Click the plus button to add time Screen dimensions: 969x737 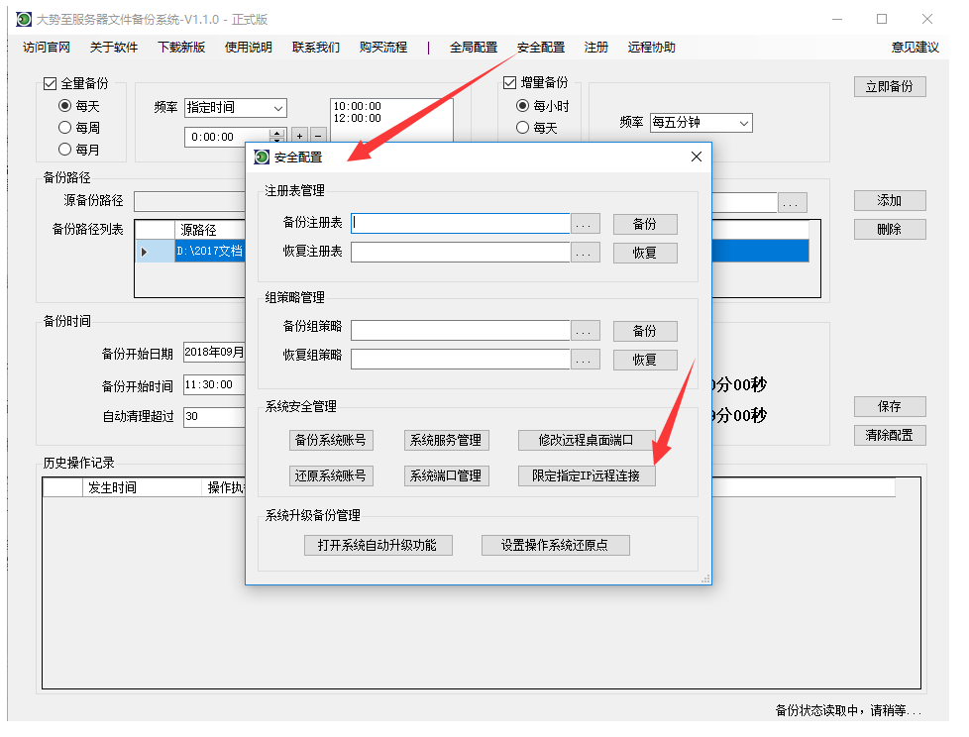[x=298, y=136]
